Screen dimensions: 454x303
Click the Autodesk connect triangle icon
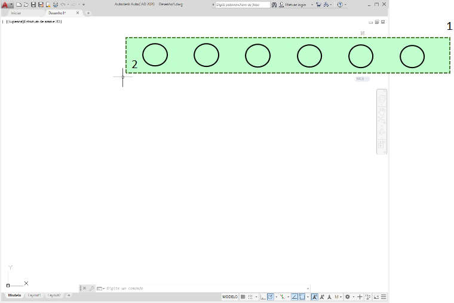(326, 5)
